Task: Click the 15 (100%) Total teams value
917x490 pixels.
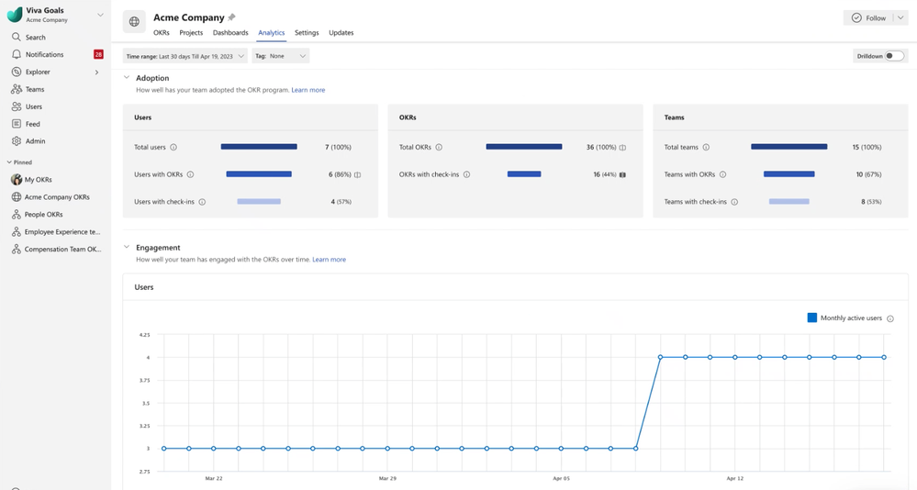Action: pyautogui.click(x=867, y=148)
